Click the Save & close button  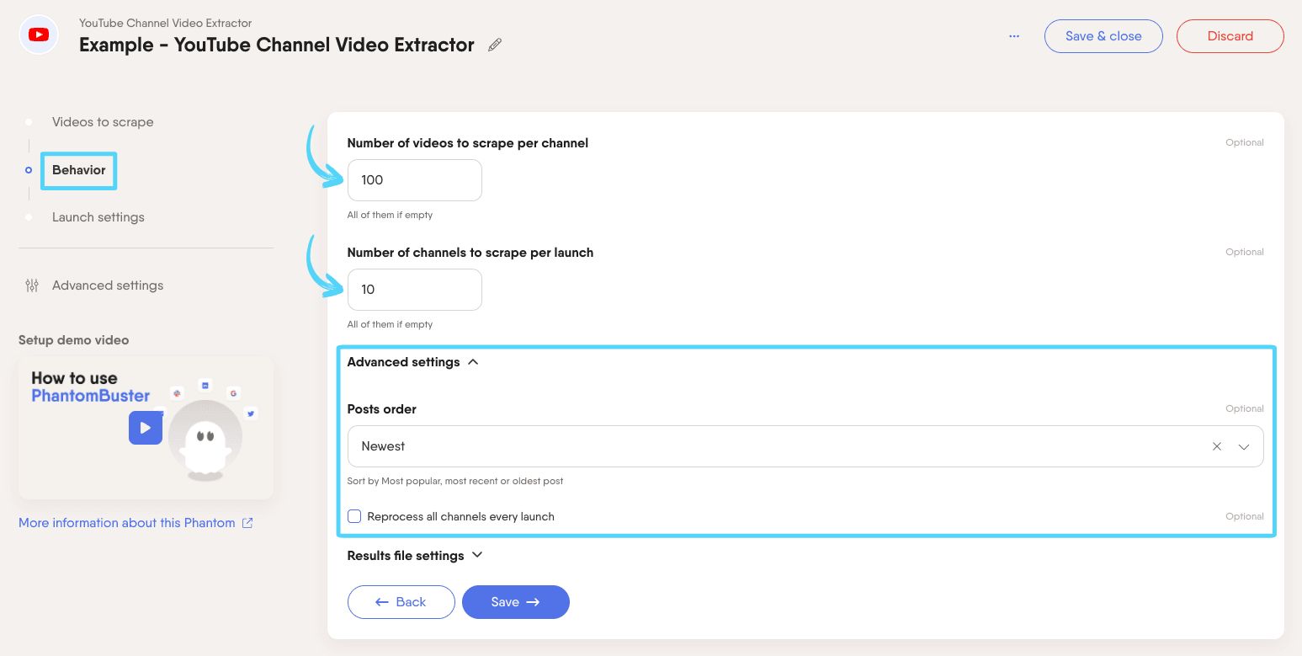click(1103, 36)
